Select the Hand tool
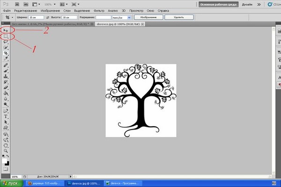 point(6,144)
